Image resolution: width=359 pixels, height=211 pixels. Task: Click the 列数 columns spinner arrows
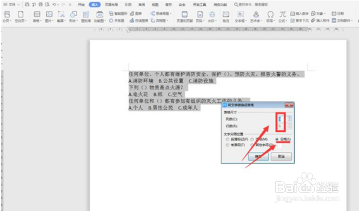click(289, 119)
